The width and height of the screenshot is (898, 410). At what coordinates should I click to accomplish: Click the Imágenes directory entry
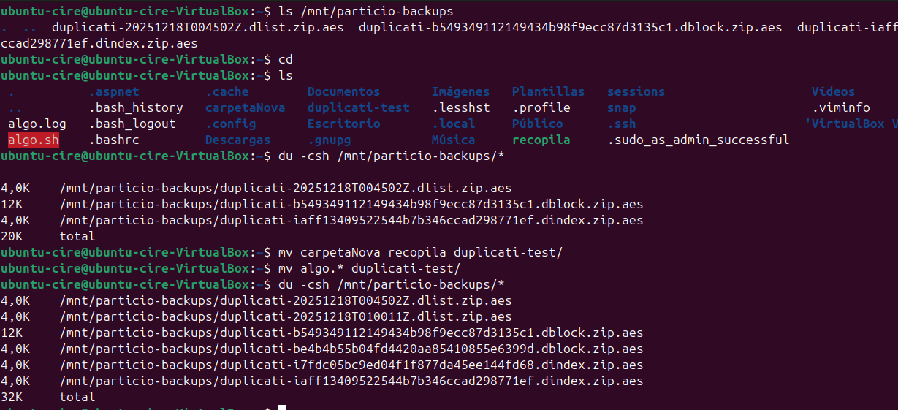[460, 91]
